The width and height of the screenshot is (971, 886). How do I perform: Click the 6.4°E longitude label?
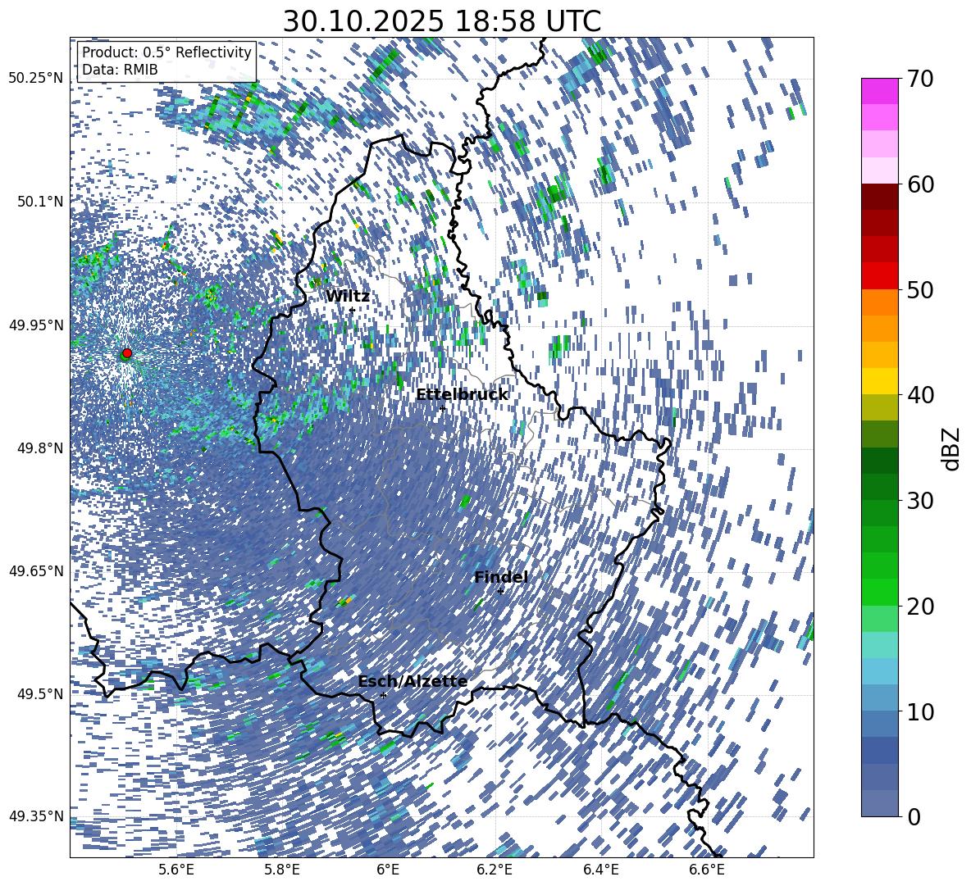click(601, 870)
